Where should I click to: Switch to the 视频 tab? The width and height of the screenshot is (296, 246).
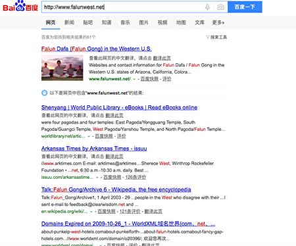162,22
